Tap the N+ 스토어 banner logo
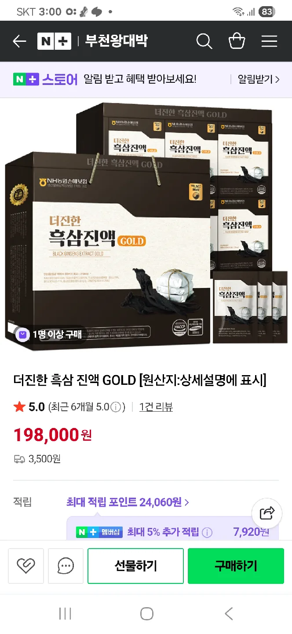The image size is (292, 634). [x=45, y=79]
